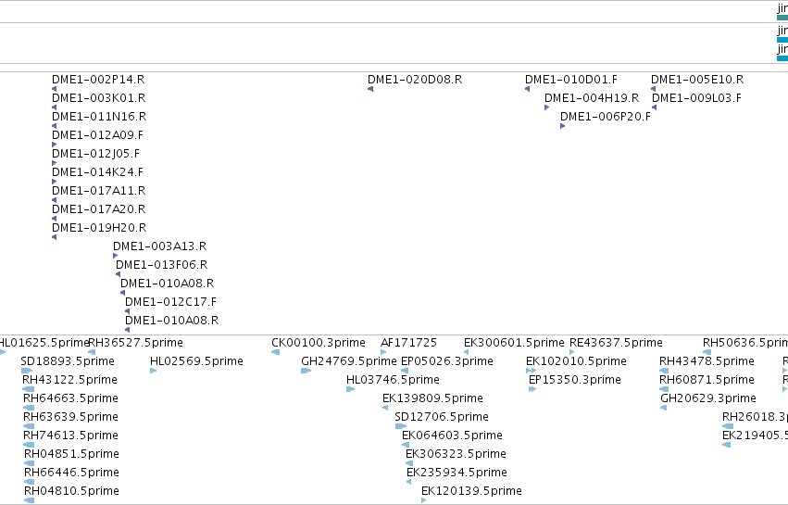Screen dimensions: 788x505
Task: Click the purple arrow glyph under DME1-002P14.R
Action: pos(55,89)
